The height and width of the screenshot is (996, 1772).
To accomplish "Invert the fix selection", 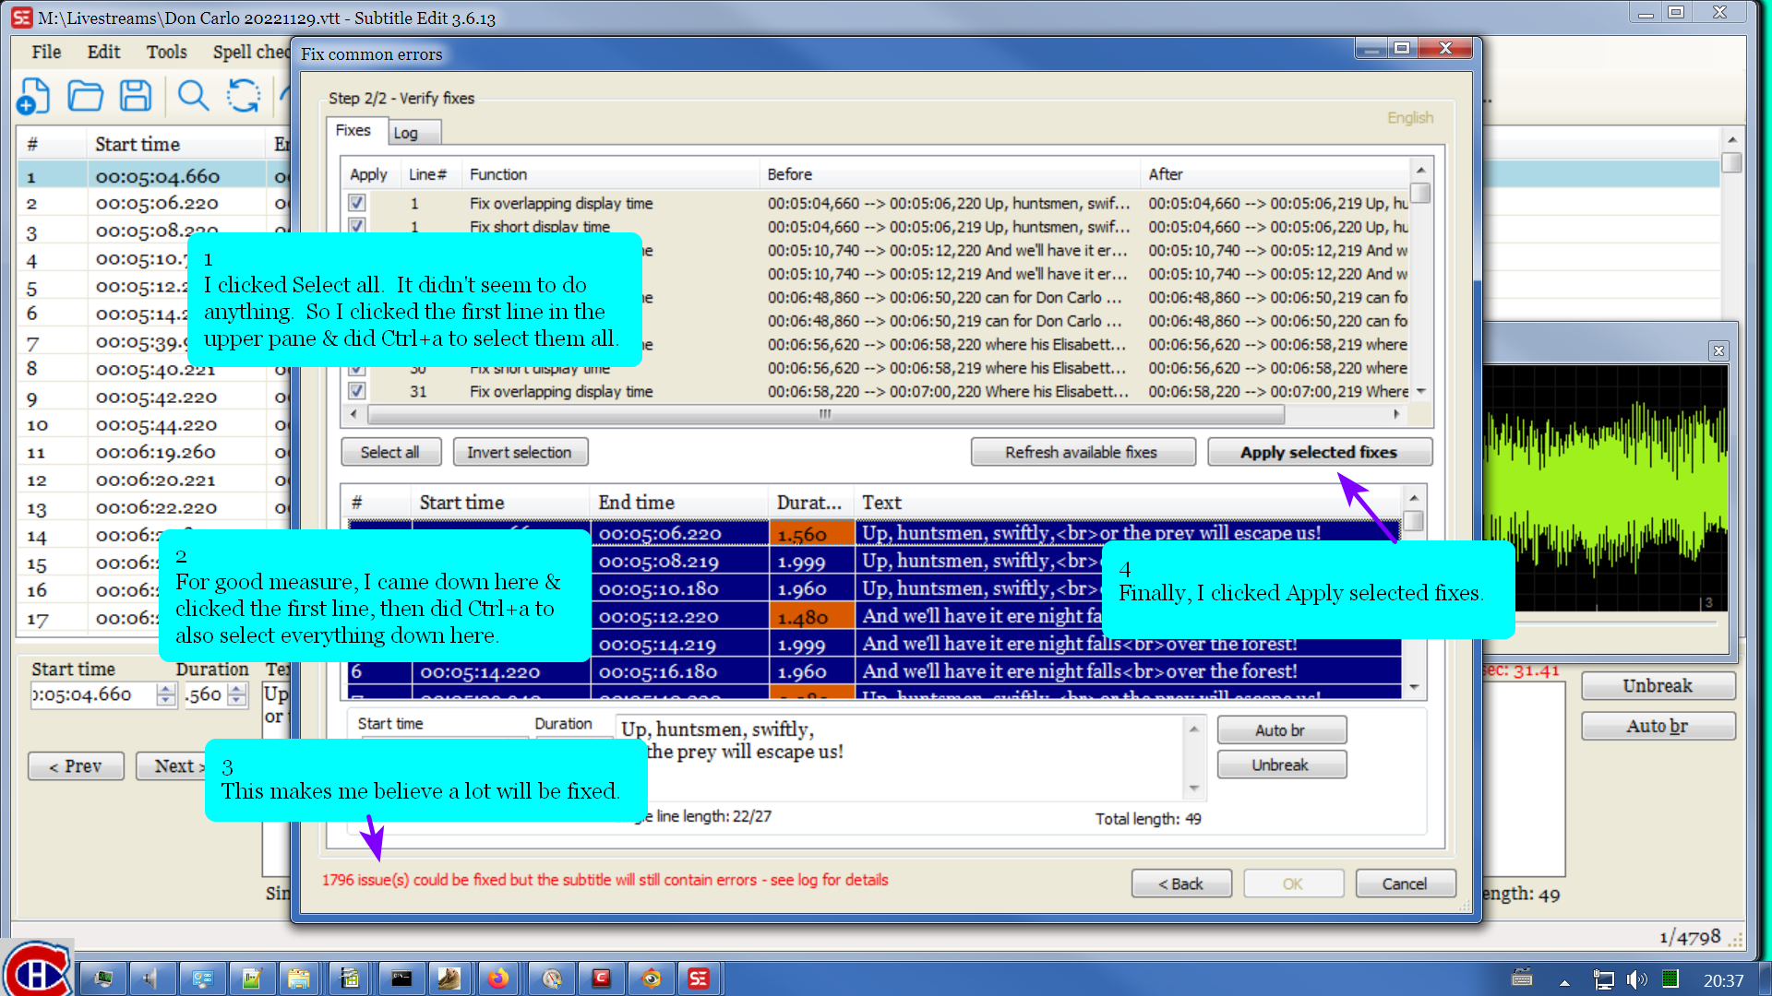I will (520, 452).
